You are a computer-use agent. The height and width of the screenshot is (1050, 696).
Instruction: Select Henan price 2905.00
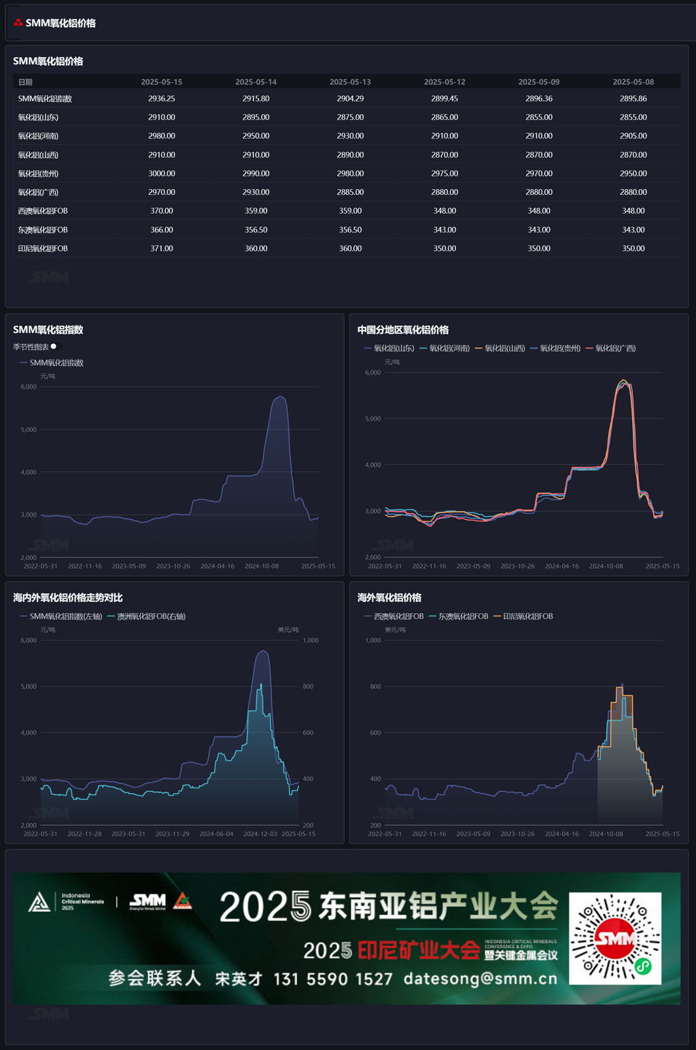coord(633,136)
